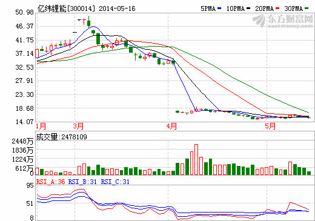Image resolution: width=315 pixels, height=221 pixels.
Task: Click the RSI_B:31 indicator label
Action: click(x=82, y=182)
